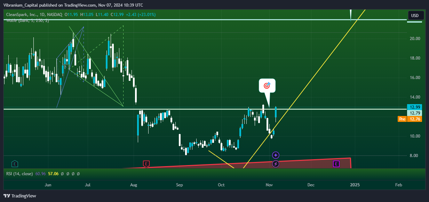
Task: Click the Oct label on time axis
Action: point(221,185)
